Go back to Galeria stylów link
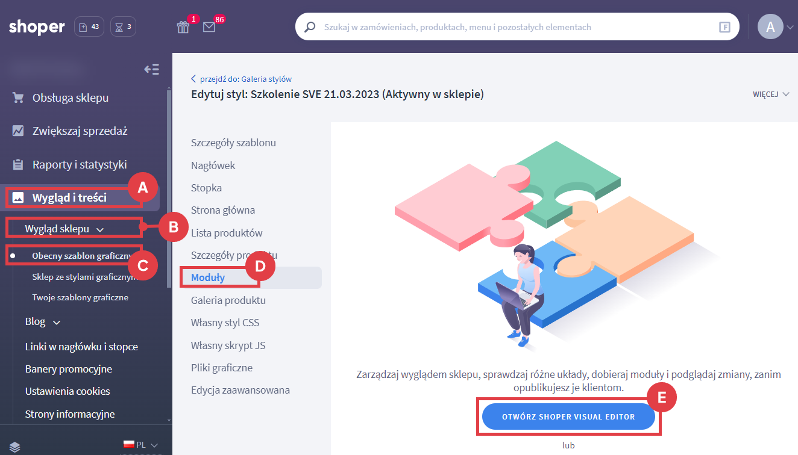Screen dimensions: 798x455 242,79
